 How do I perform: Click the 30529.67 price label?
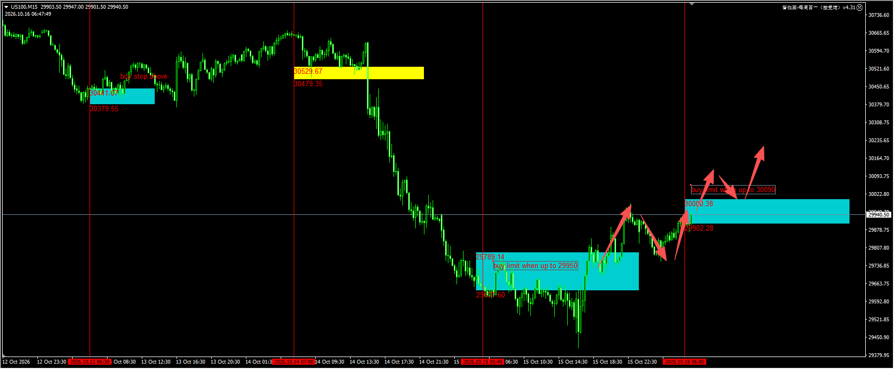pos(308,71)
